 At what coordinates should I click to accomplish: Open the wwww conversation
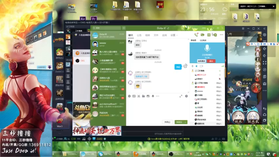click(x=108, y=44)
